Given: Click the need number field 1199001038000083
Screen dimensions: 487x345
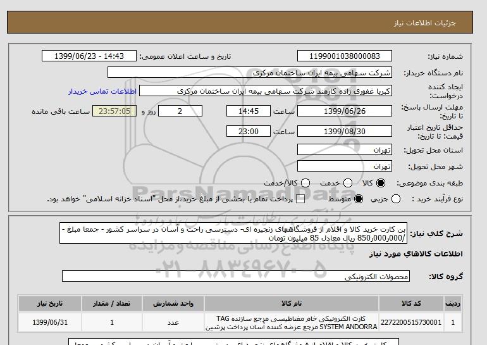Looking at the screenshot, I should coord(345,56).
